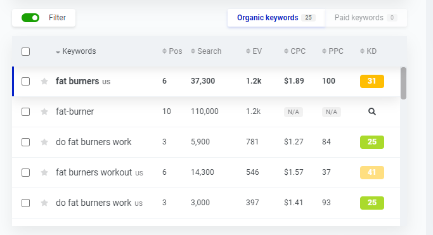Click the $1.27 CPC value
The image size is (433, 235).
point(294,142)
